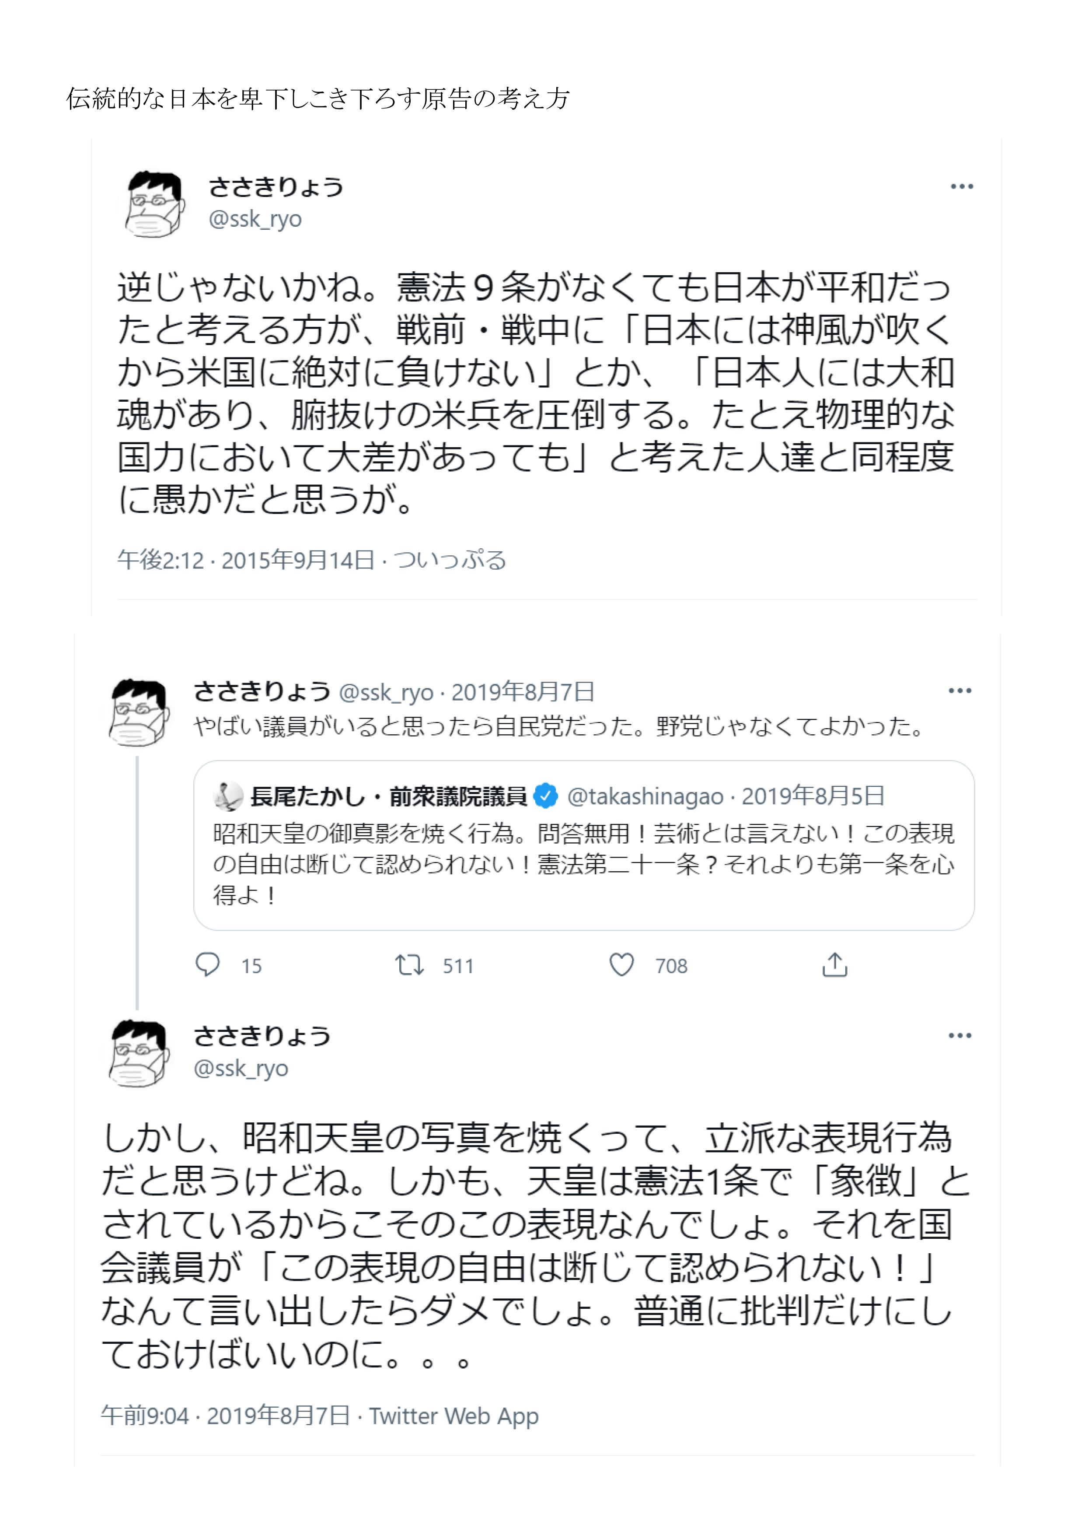Open avatar of the 2015 tweet
Viewport: 1085px width, 1535px height.
pos(154,203)
